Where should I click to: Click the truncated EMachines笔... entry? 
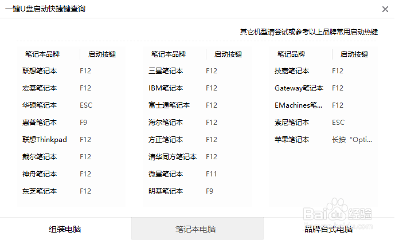click(x=298, y=105)
